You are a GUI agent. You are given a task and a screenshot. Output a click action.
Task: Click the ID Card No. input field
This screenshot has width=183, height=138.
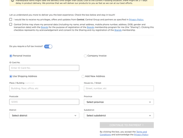coord(44,68)
